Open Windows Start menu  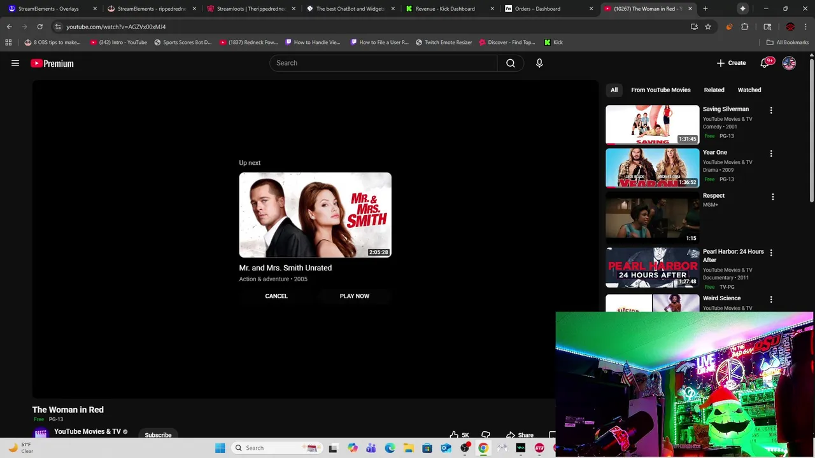[220, 448]
